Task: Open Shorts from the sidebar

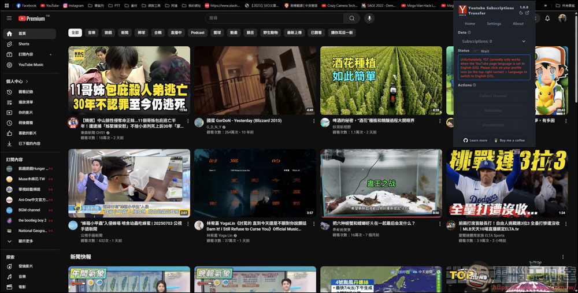Action: 29,44
